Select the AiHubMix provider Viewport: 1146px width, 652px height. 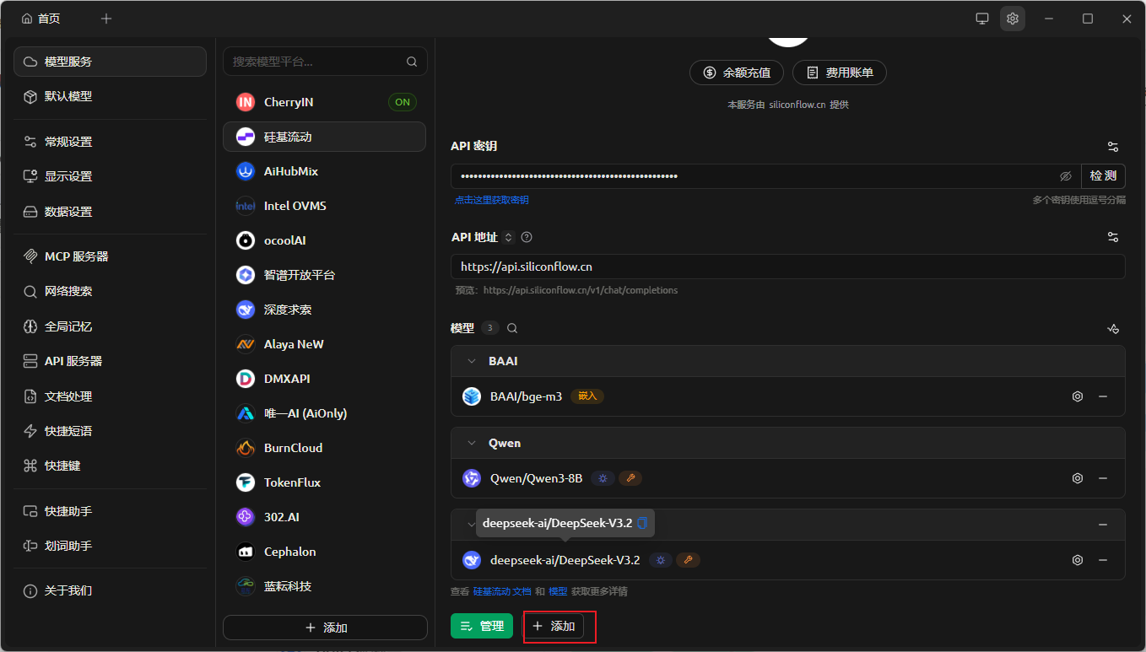tap(325, 171)
